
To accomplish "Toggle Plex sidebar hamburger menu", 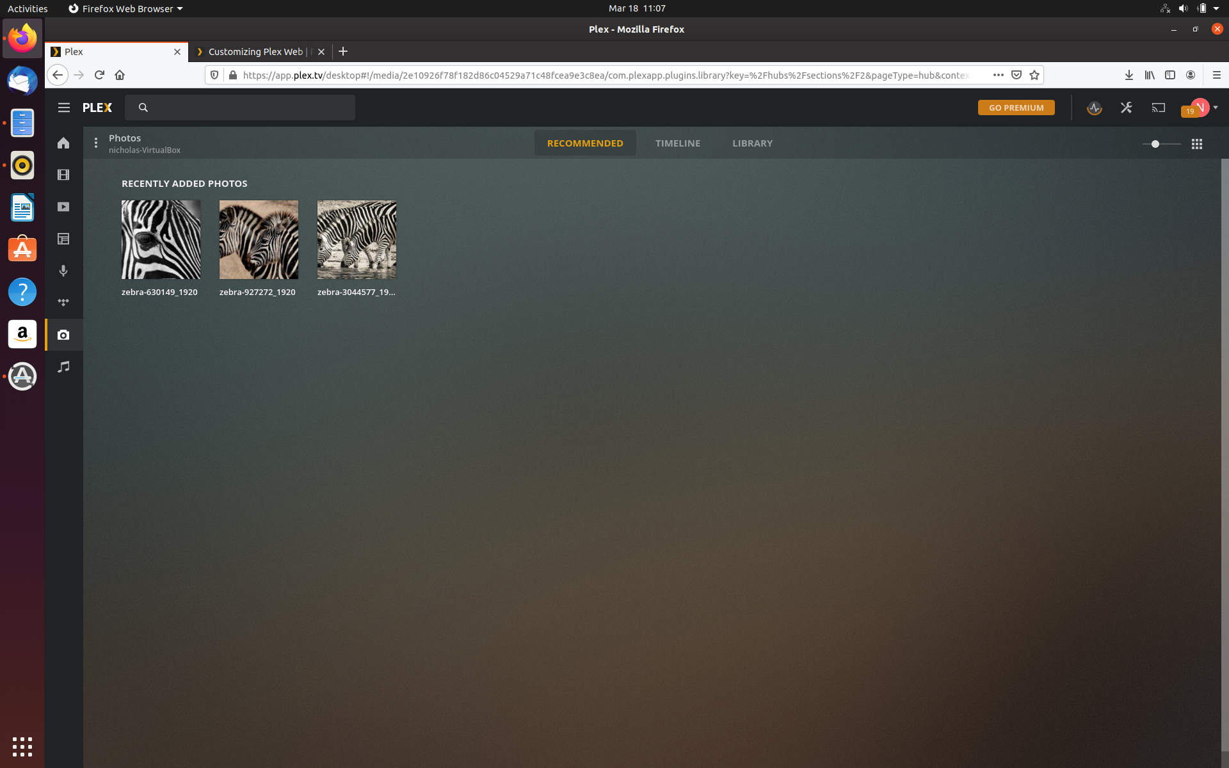I will click(x=63, y=108).
